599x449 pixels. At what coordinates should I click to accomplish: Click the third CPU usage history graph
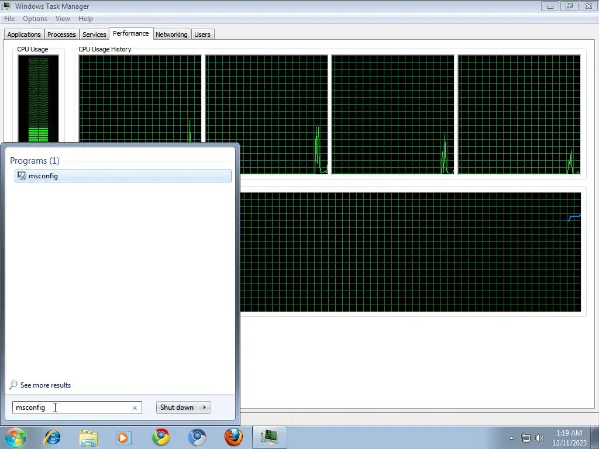click(393, 115)
